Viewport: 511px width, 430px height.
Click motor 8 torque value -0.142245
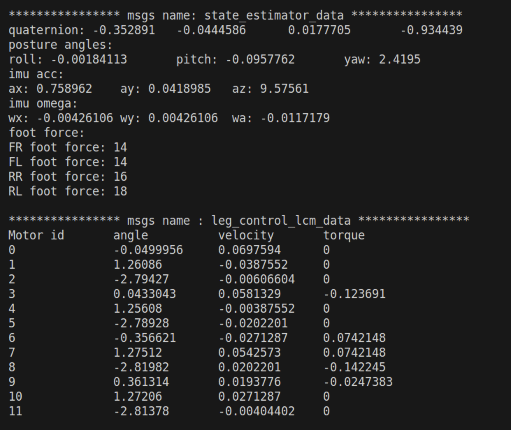pyautogui.click(x=354, y=367)
